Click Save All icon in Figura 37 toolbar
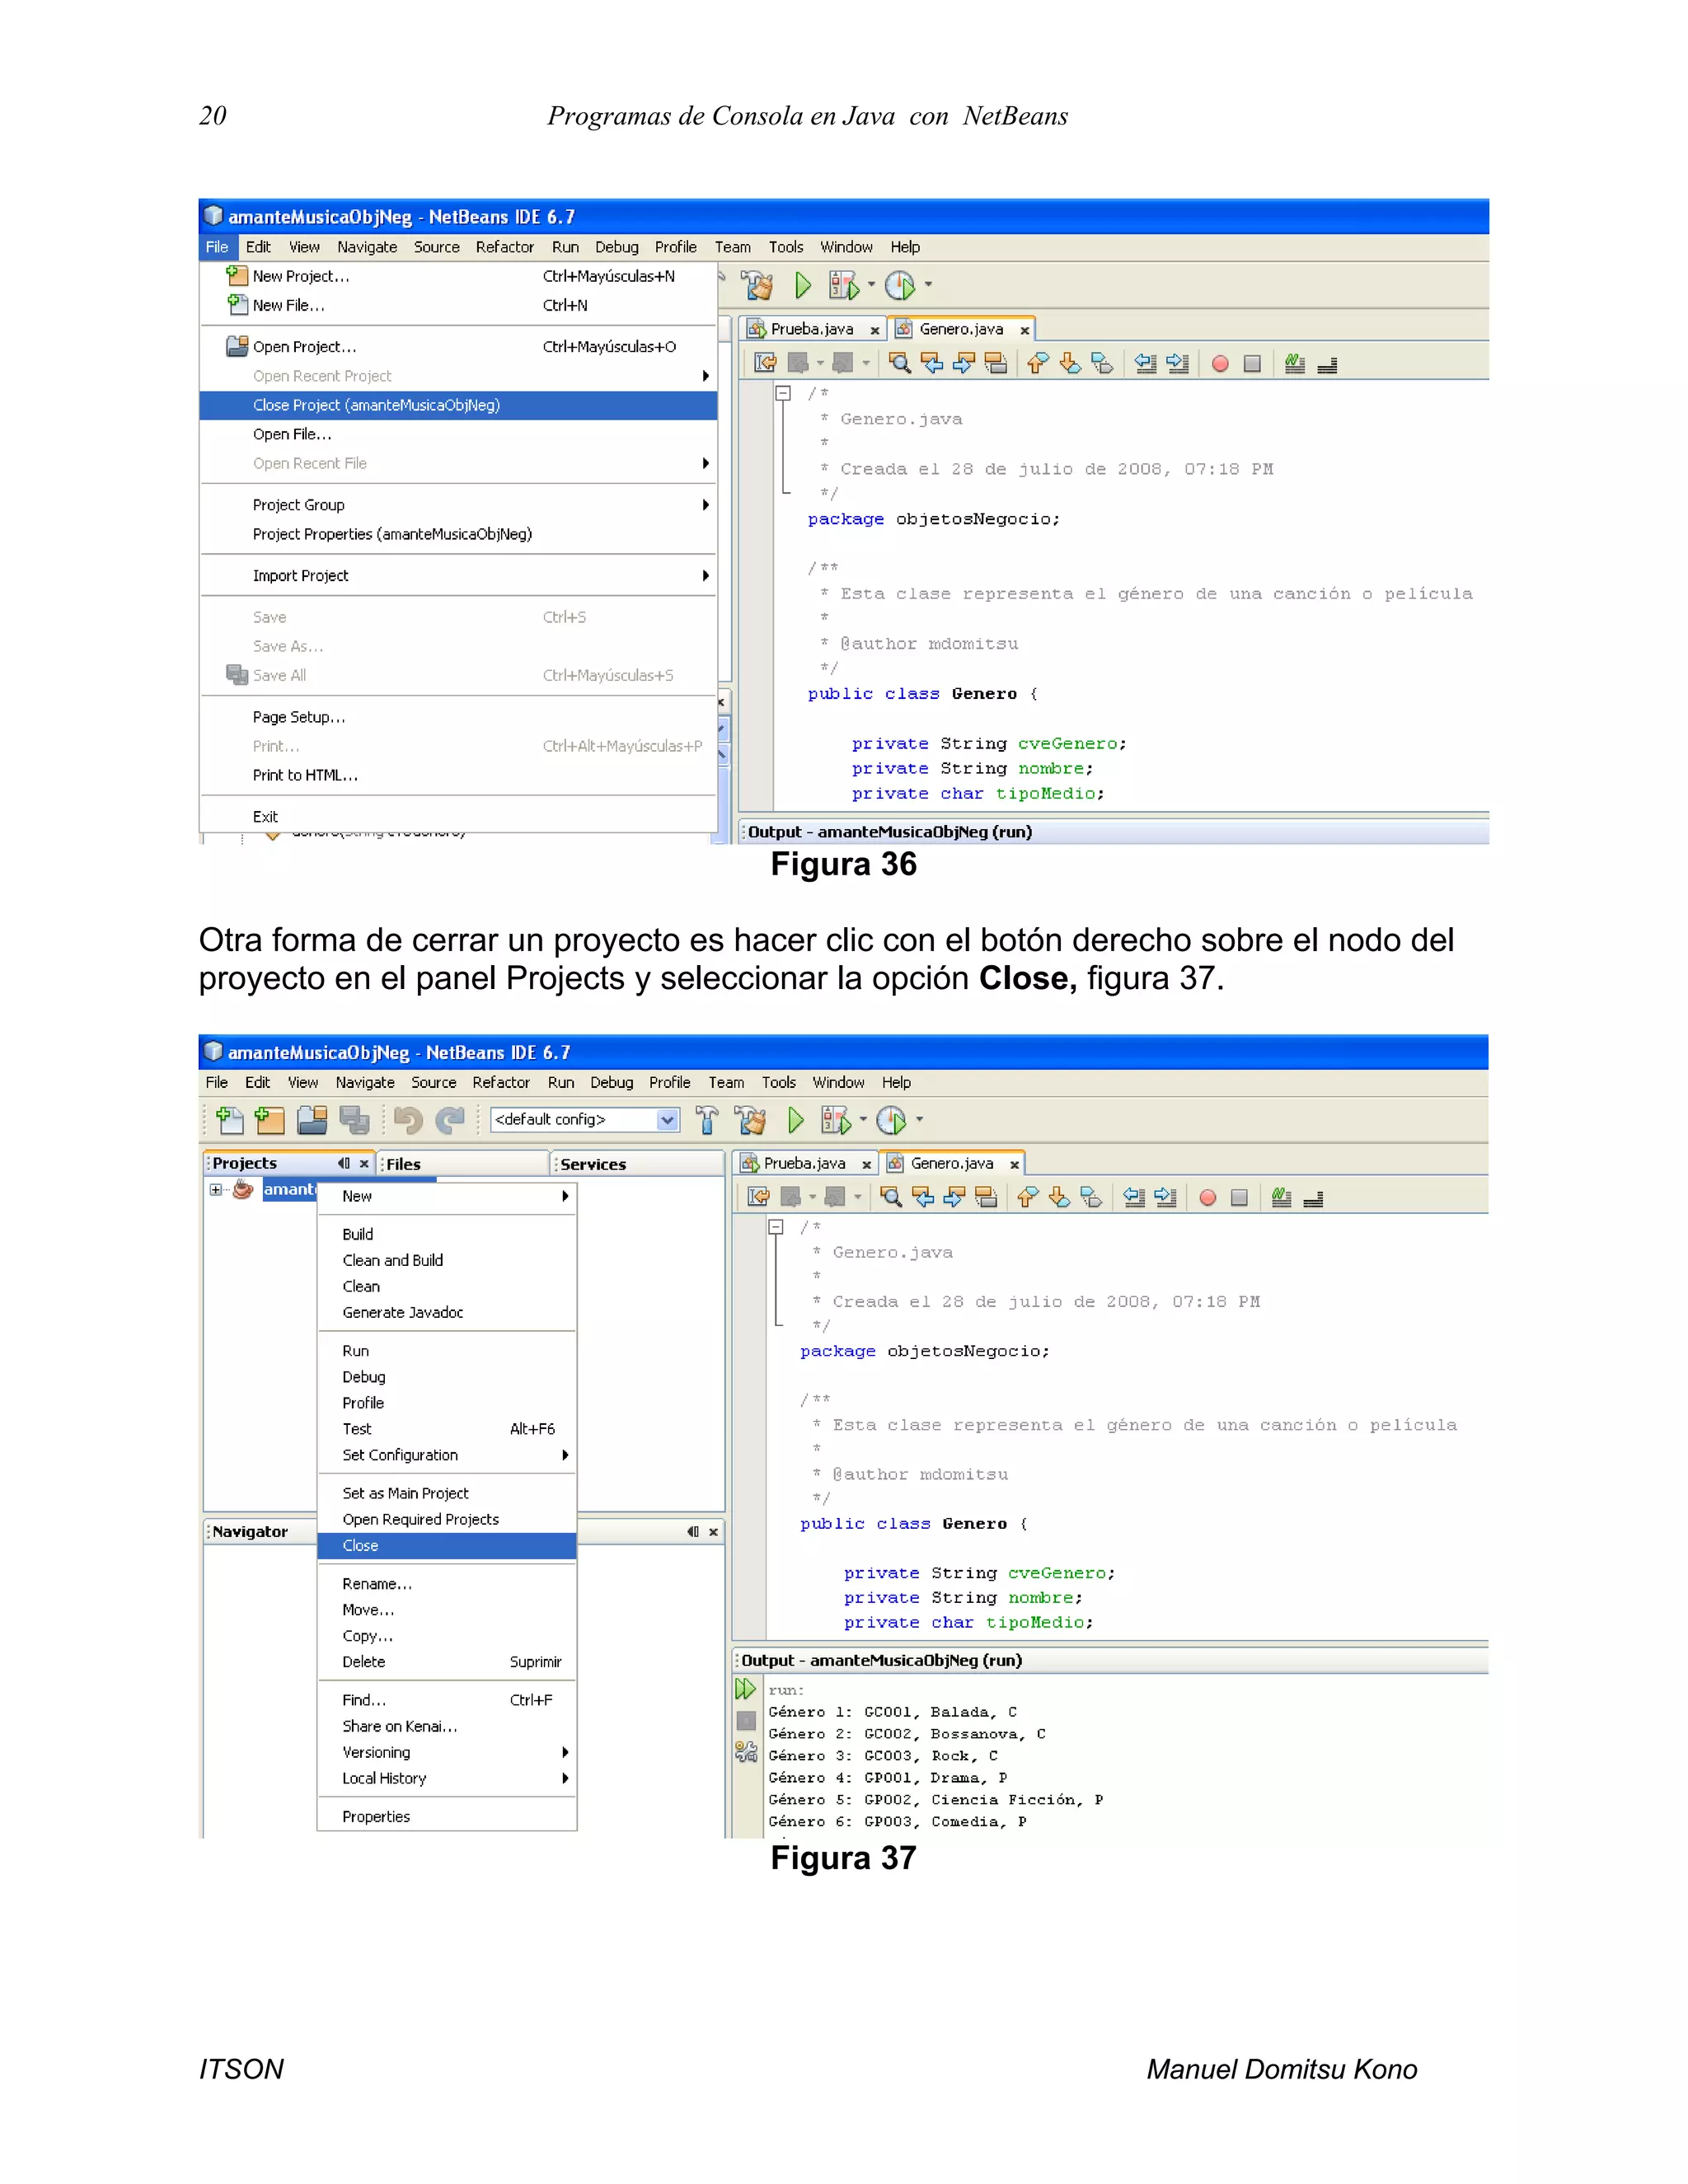This screenshot has width=1688, height=2184. point(354,1120)
